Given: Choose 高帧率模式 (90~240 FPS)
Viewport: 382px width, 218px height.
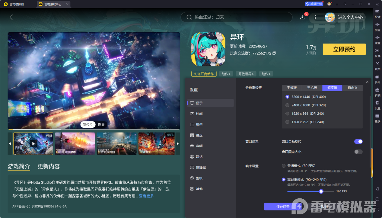Looking at the screenshot, I should click(x=284, y=179).
